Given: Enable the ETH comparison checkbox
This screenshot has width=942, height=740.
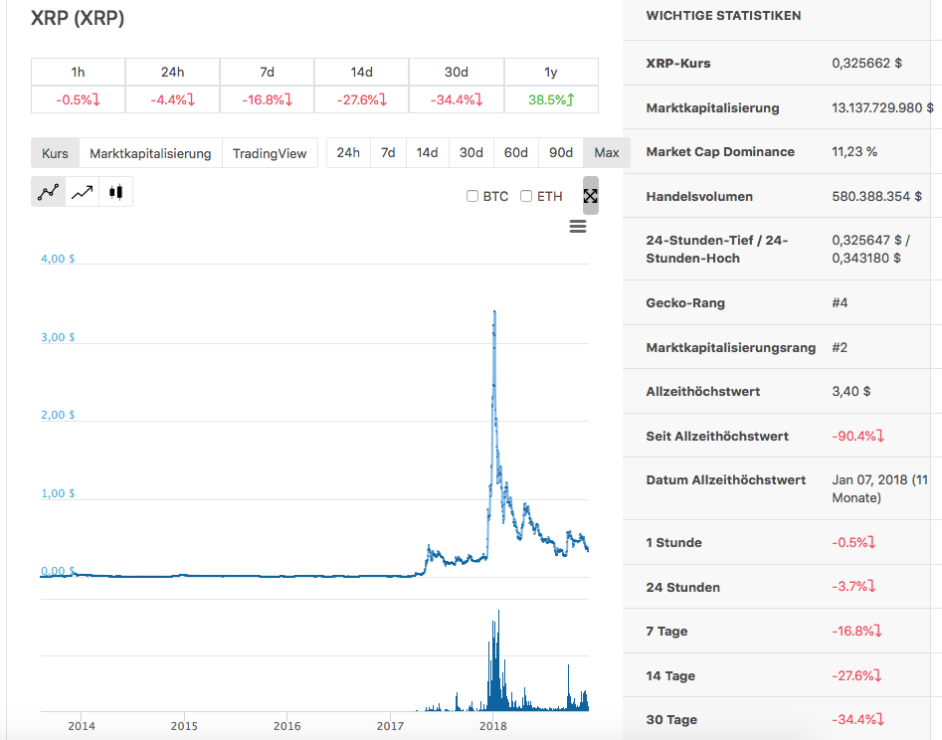Looking at the screenshot, I should click(528, 196).
